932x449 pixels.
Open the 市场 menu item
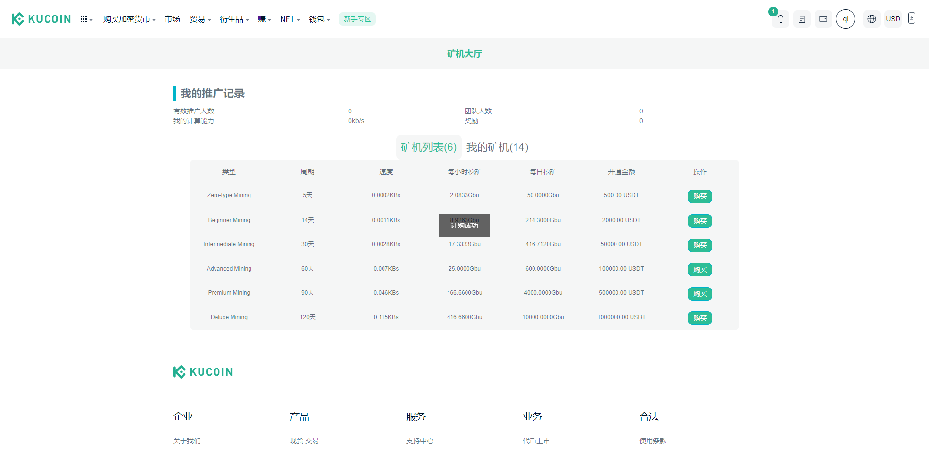[x=172, y=19]
